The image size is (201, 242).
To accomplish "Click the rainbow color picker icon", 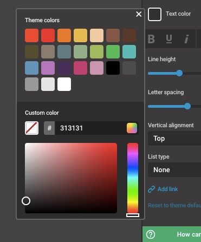I will click(132, 128).
